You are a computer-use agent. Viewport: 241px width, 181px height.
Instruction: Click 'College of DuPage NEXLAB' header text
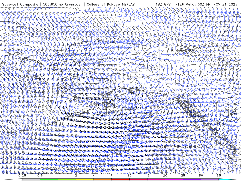tap(111, 4)
